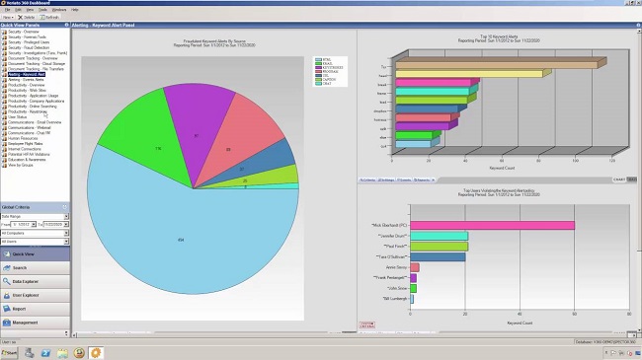
Task: Open the Tools menu
Action: 42,10
